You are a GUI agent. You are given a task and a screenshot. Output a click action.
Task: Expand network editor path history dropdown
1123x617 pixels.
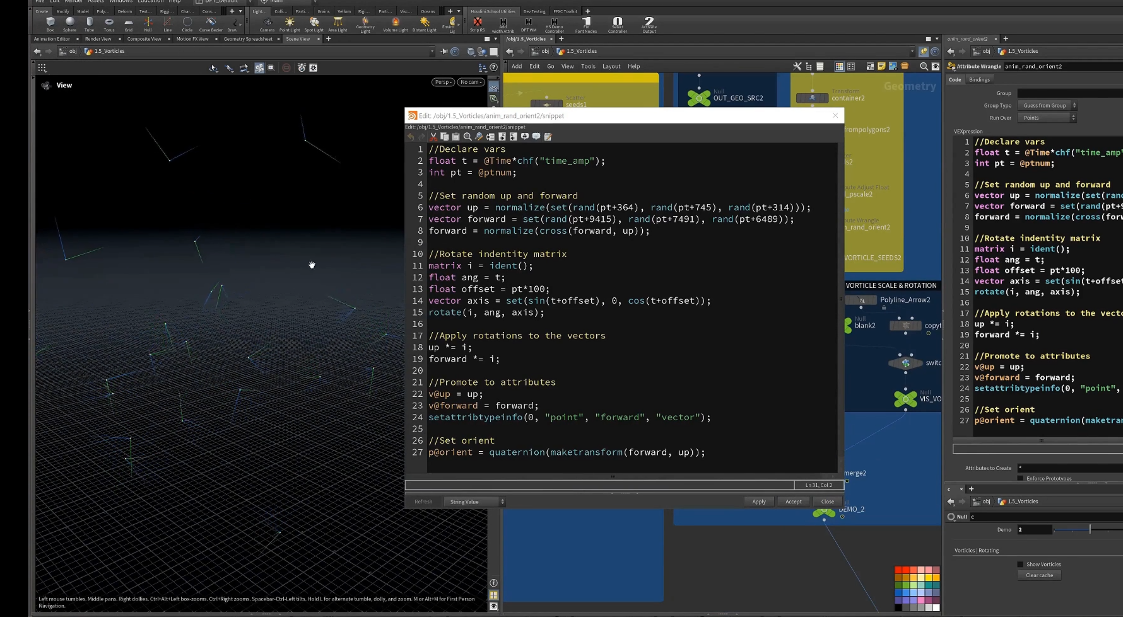point(912,51)
